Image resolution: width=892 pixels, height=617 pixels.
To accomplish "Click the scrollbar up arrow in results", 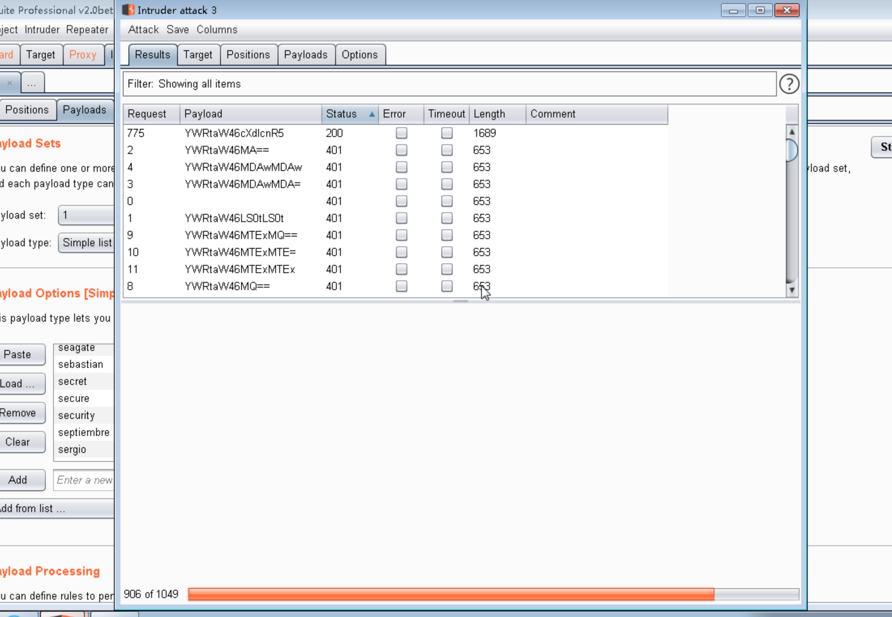I will [791, 132].
